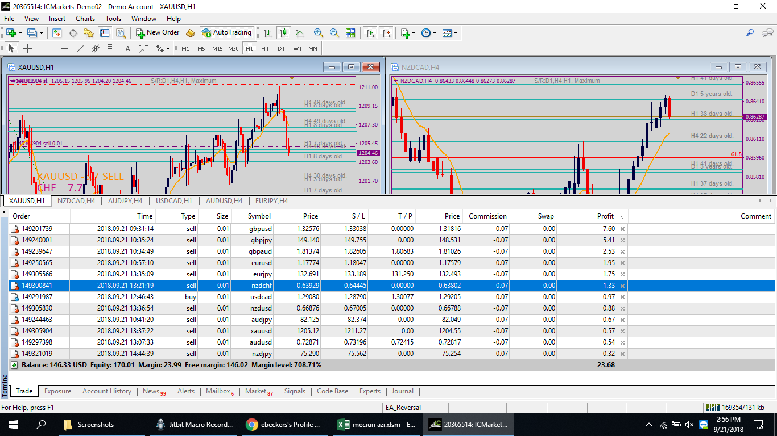
Task: Close the gbpusd order with X
Action: [622, 229]
